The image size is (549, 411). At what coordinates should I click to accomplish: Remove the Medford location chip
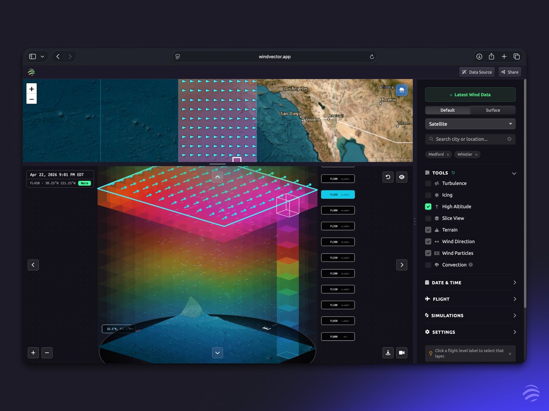(x=448, y=155)
